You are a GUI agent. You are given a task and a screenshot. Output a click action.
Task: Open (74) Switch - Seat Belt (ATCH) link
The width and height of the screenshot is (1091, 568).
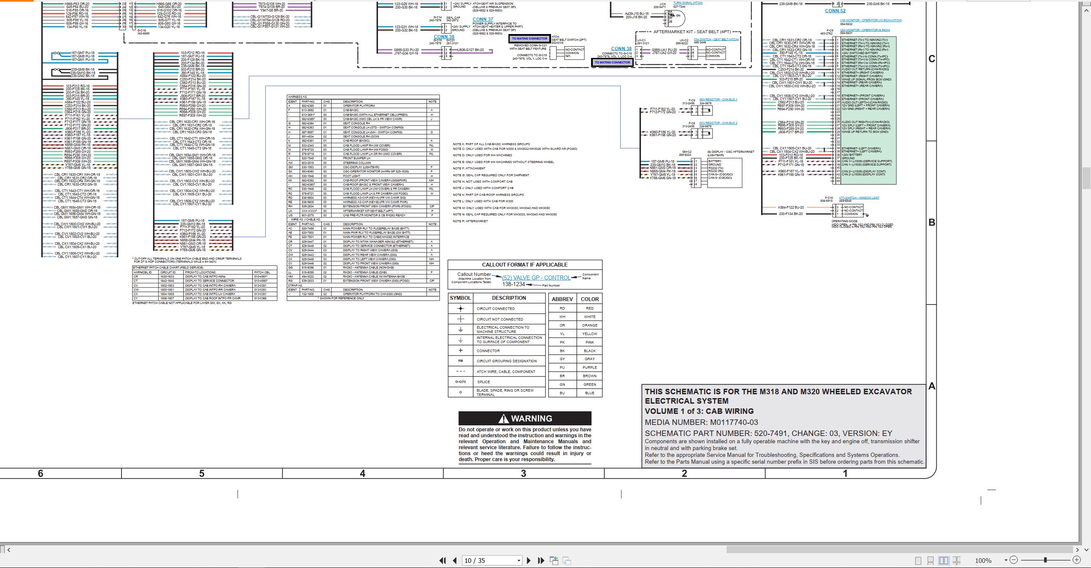click(716, 39)
